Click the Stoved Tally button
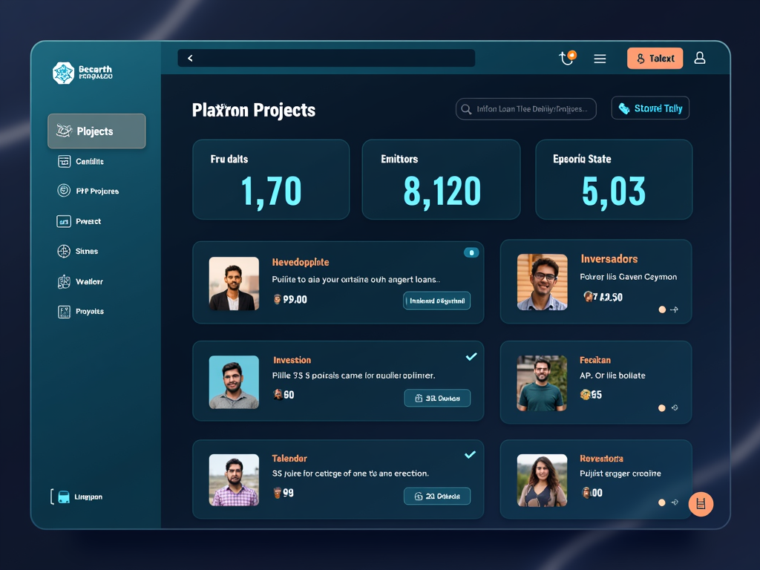 [650, 108]
